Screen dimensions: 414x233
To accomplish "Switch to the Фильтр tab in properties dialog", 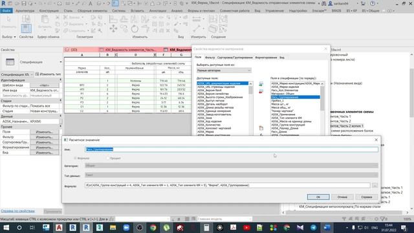I will coord(210,58).
